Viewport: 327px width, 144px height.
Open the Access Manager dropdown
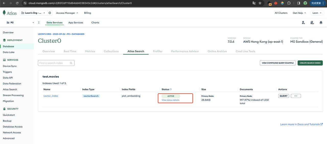point(67,13)
